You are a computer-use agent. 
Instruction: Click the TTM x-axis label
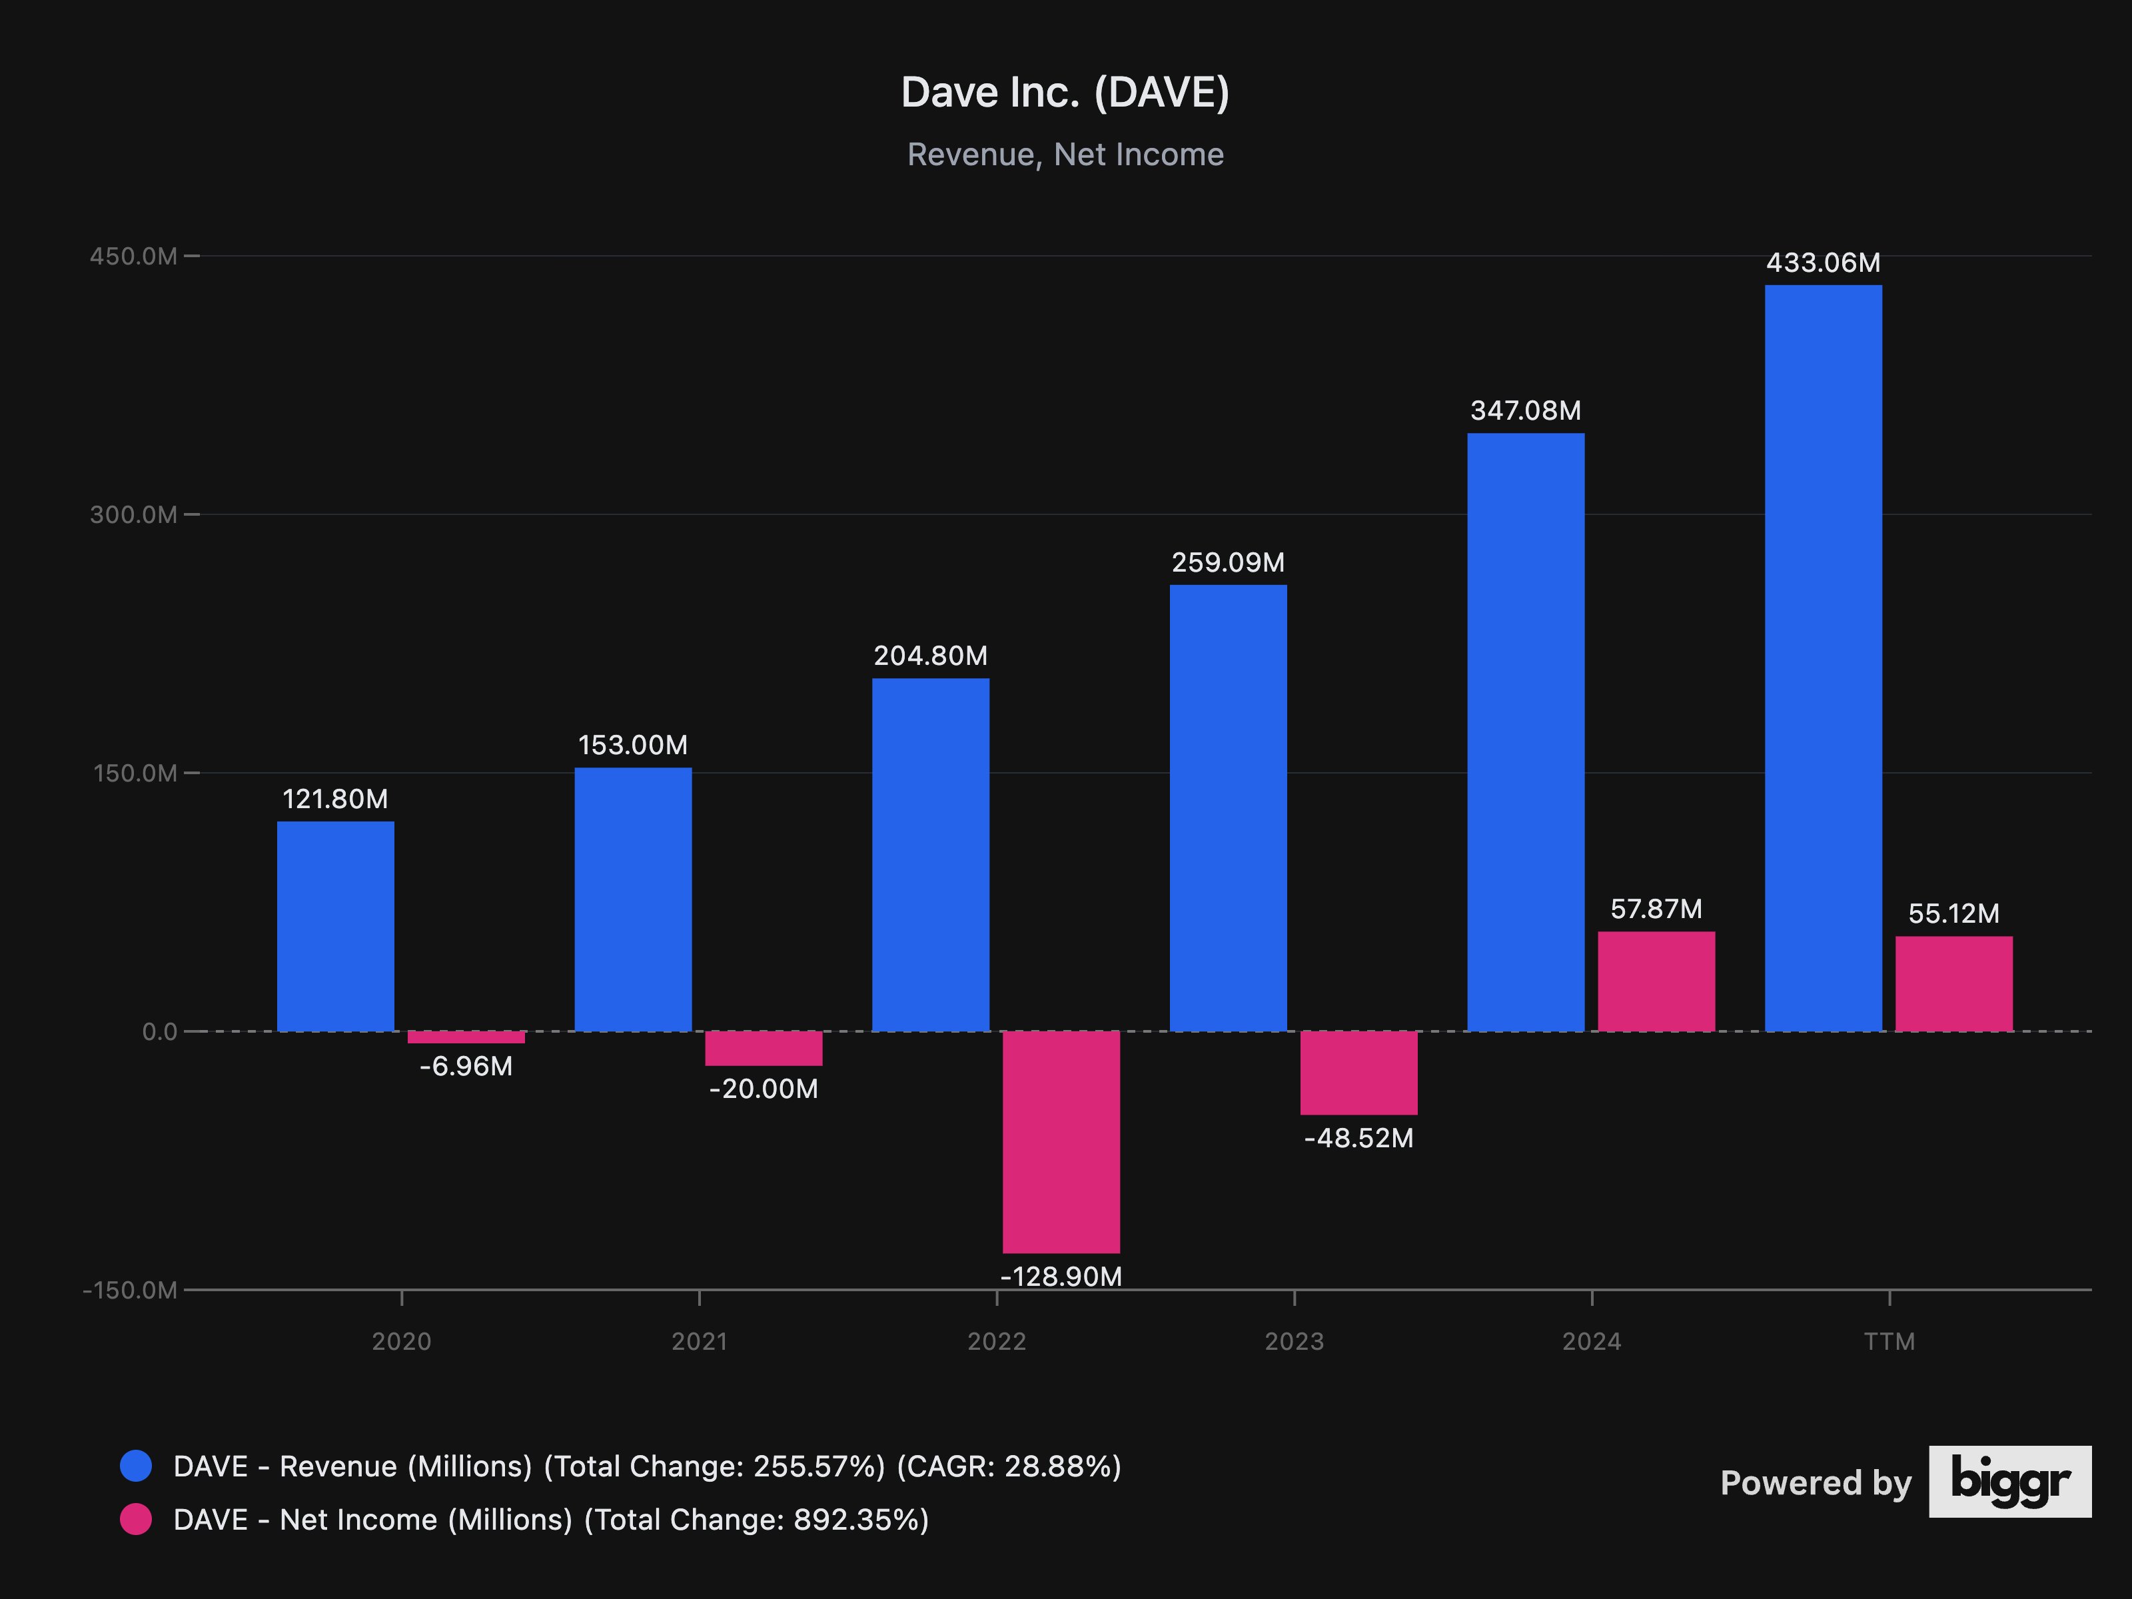[1889, 1340]
